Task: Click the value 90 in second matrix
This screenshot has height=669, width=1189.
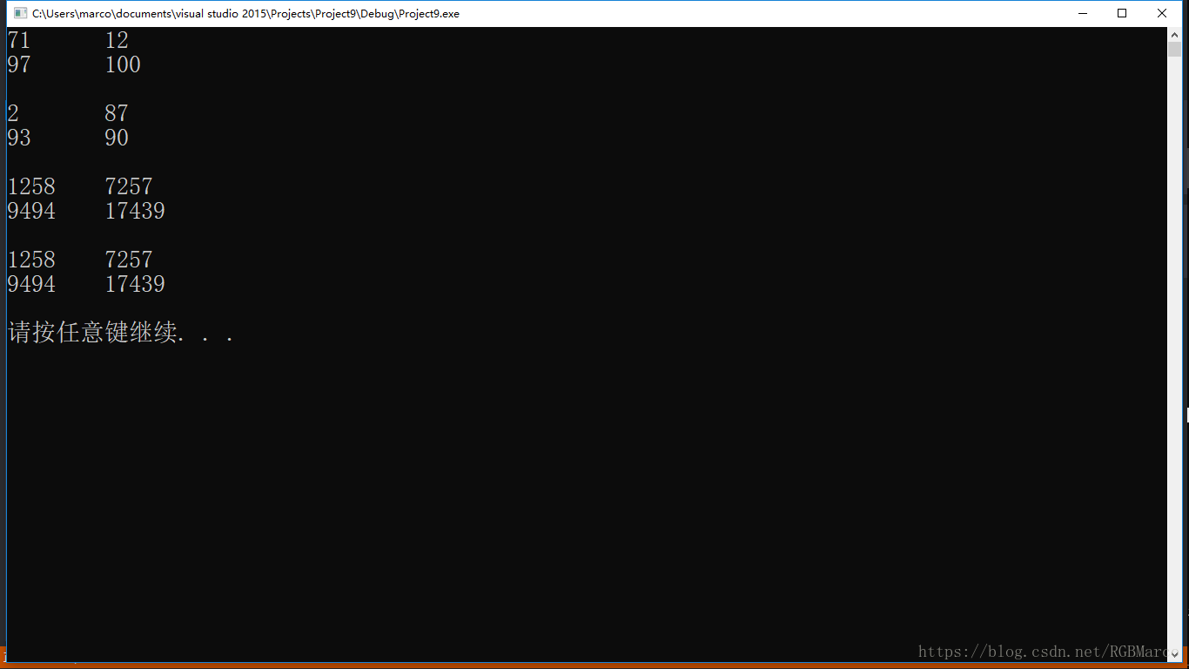Action: [117, 138]
